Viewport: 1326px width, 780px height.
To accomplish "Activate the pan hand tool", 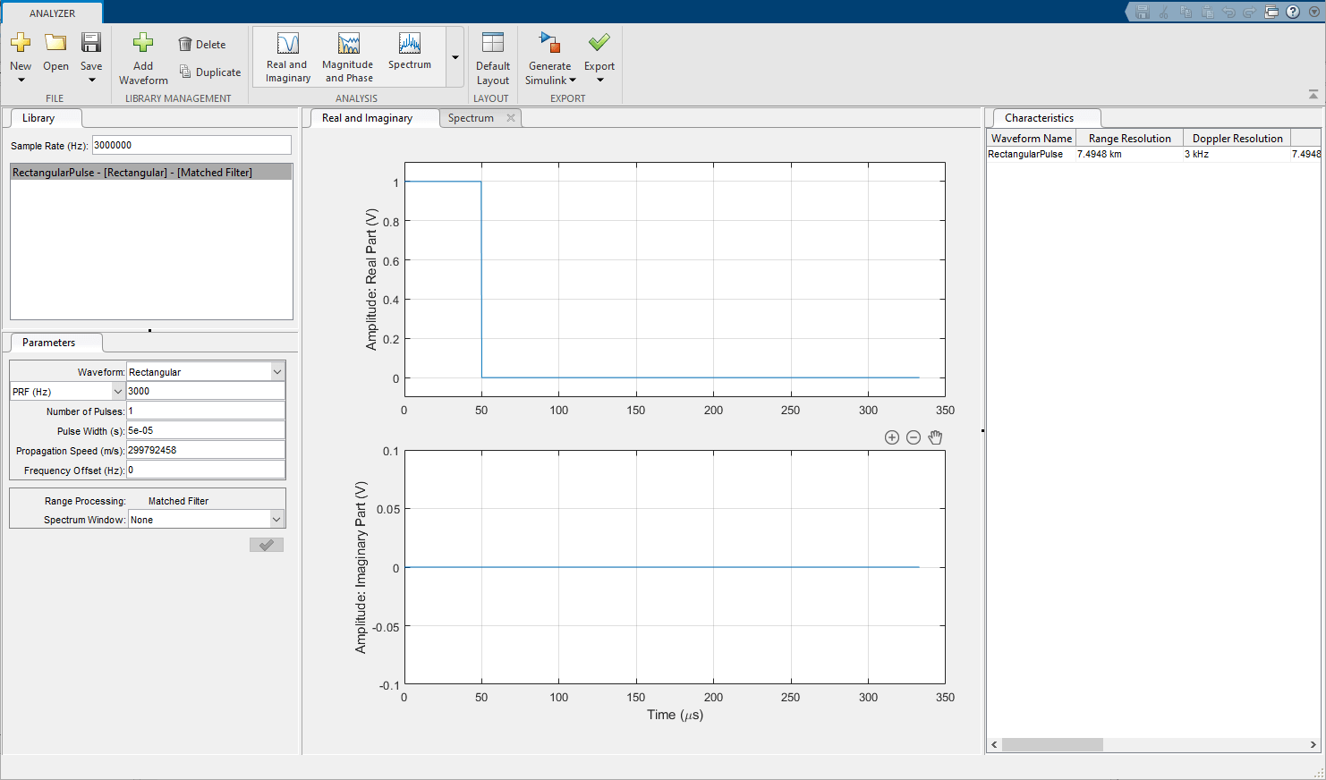I will [x=934, y=437].
